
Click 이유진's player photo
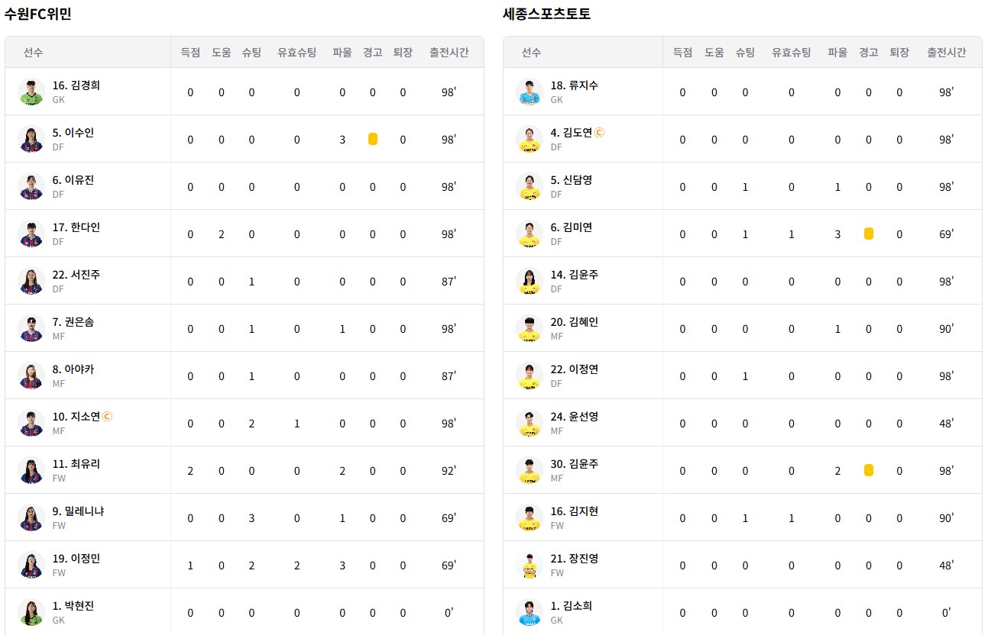click(31, 186)
